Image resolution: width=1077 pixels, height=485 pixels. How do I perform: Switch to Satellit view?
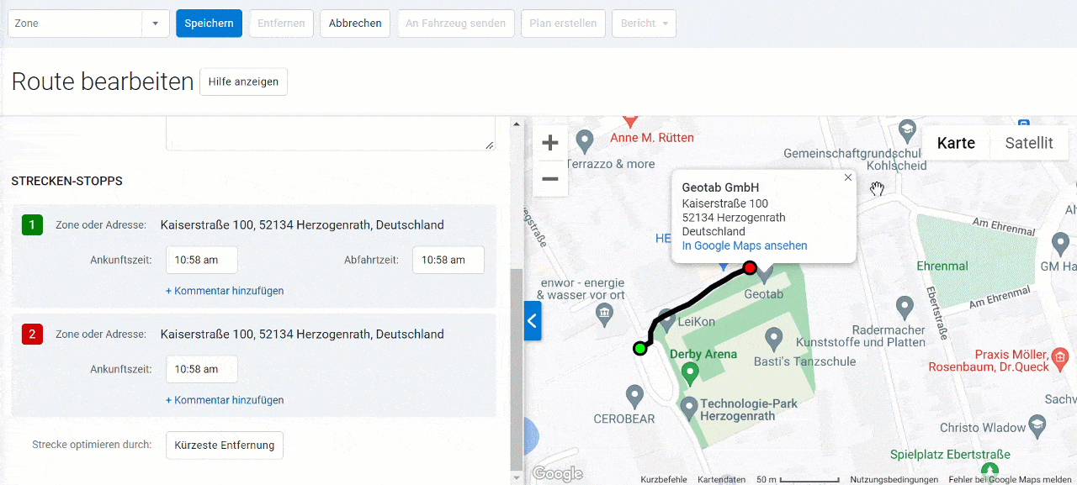click(x=1028, y=143)
